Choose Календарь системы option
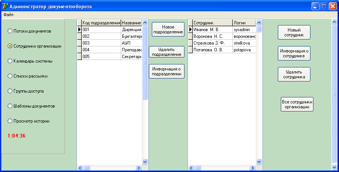 [x=30, y=61]
